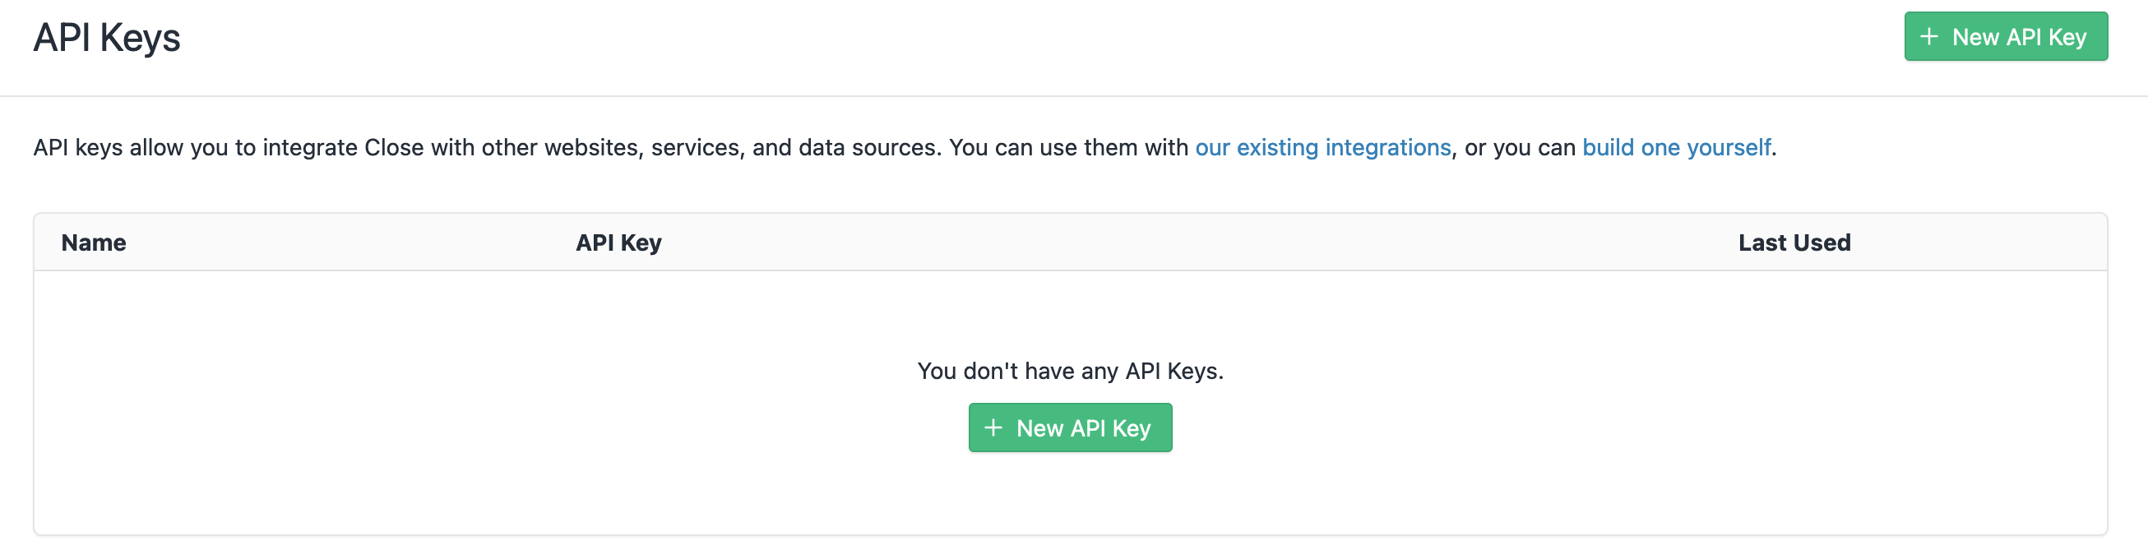This screenshot has height=559, width=2148.
Task: Click "Key" text in the top-right green button
Action: click(2067, 38)
